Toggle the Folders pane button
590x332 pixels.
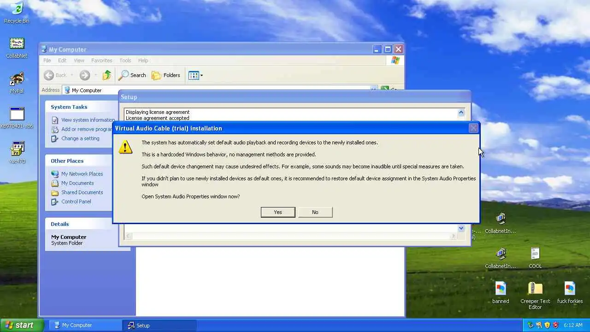click(x=166, y=75)
